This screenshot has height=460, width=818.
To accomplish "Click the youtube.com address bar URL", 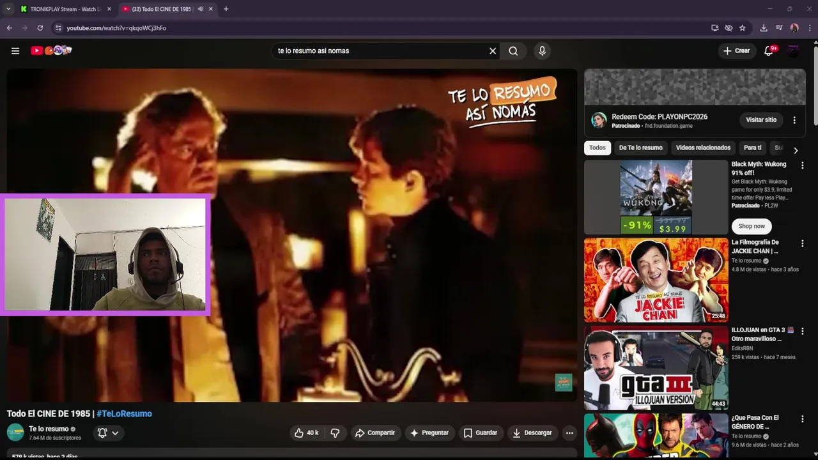I will [x=116, y=28].
